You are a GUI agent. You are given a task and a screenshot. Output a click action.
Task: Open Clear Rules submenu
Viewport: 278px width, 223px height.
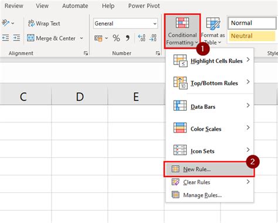point(209,182)
